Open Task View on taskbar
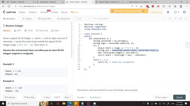 tap(51, 103)
